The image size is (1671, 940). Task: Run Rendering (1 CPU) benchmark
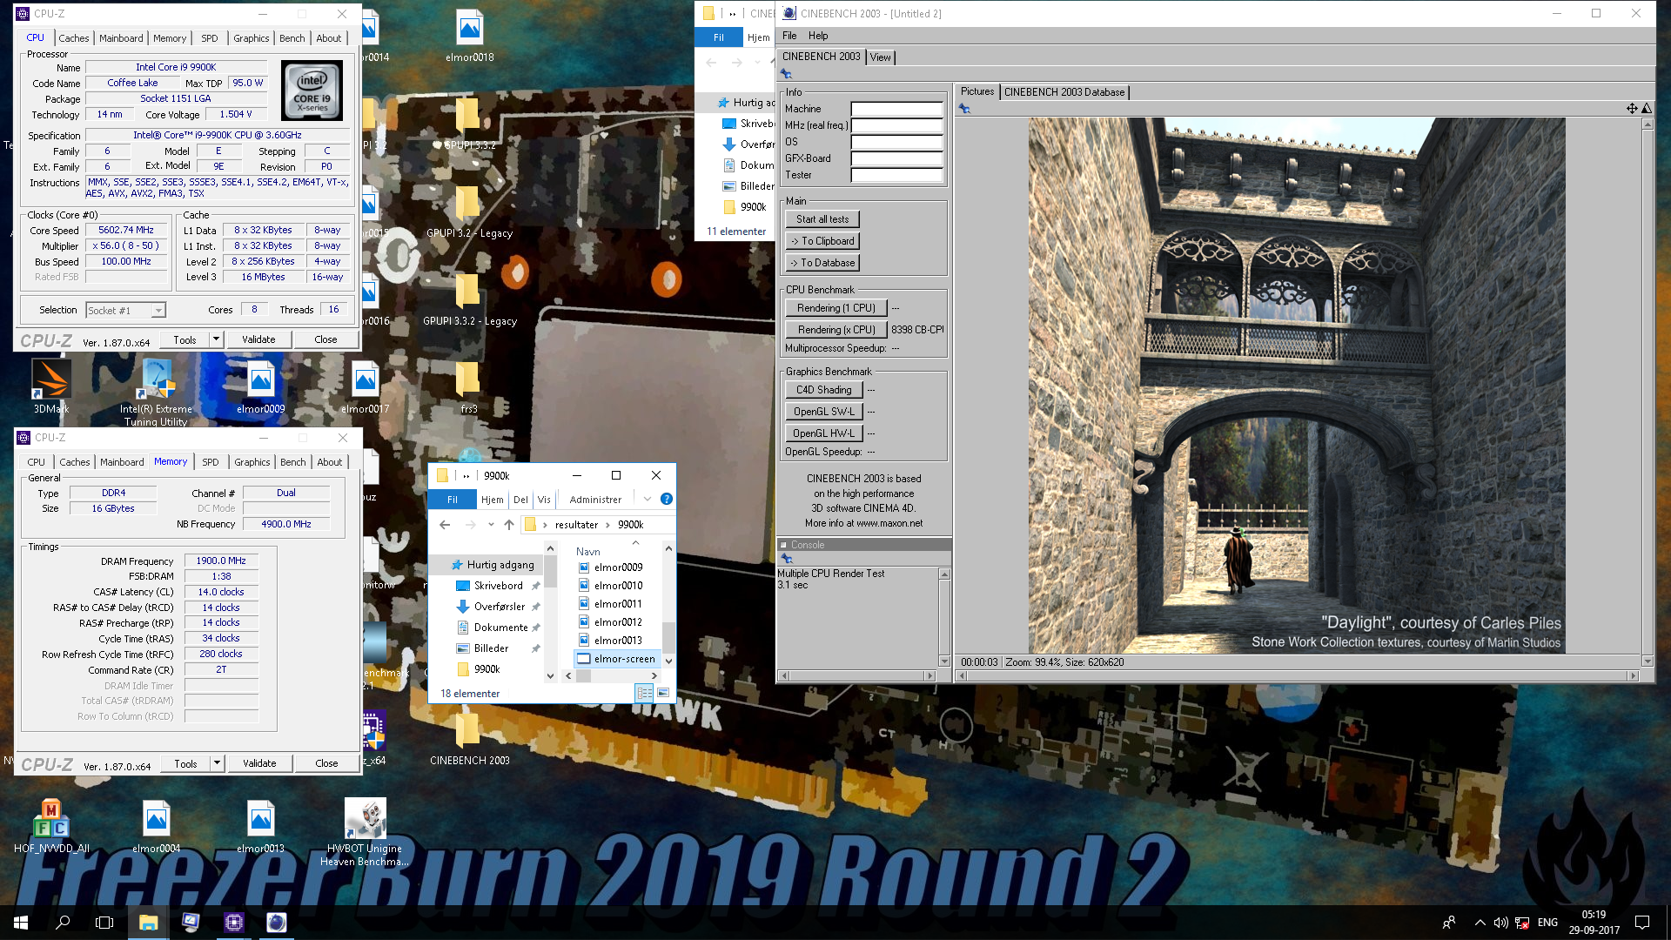[x=836, y=308]
